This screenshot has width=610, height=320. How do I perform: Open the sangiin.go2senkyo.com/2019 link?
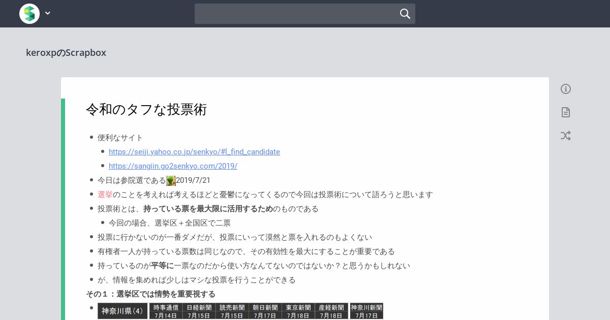point(173,166)
